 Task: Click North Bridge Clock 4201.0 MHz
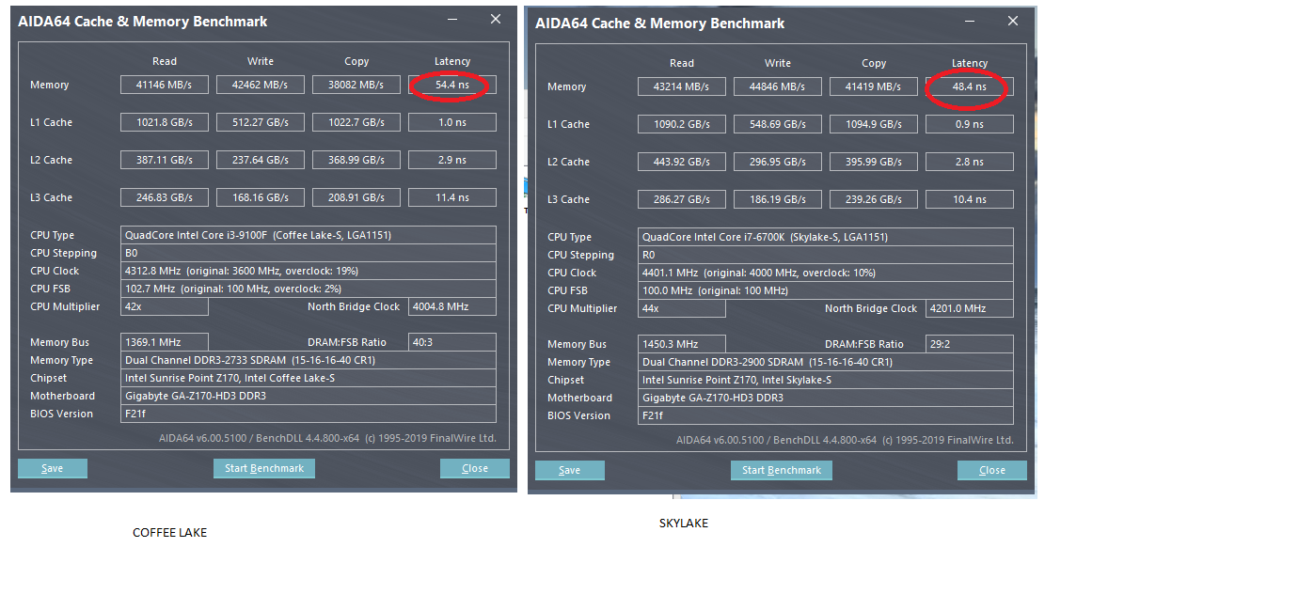(x=970, y=308)
